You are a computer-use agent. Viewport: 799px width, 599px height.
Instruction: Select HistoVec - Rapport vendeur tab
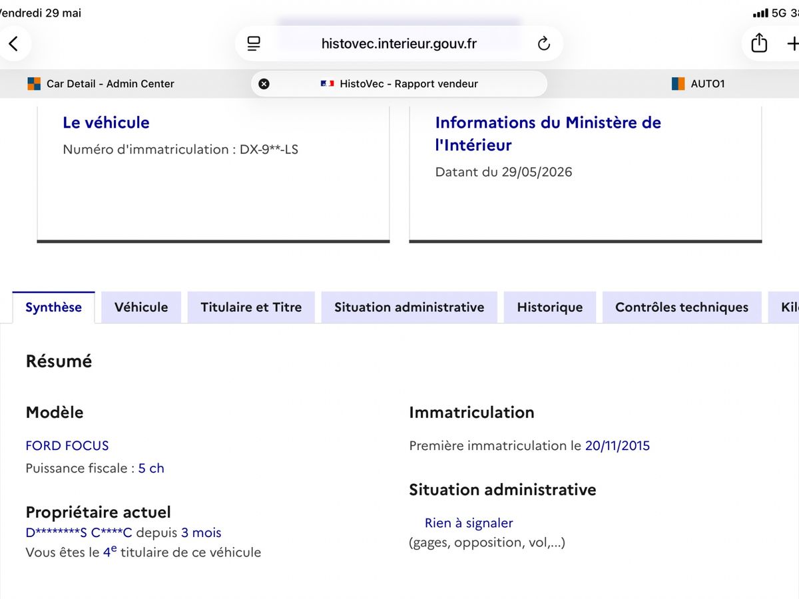[399, 84]
